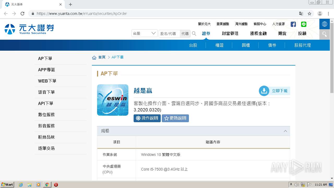The height and width of the screenshot is (188, 334).
Task: Open 海外據點 top link
Action: 241,24
